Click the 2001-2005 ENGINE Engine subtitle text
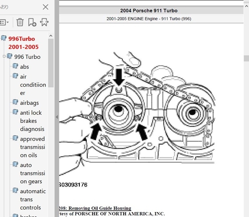 point(149,19)
